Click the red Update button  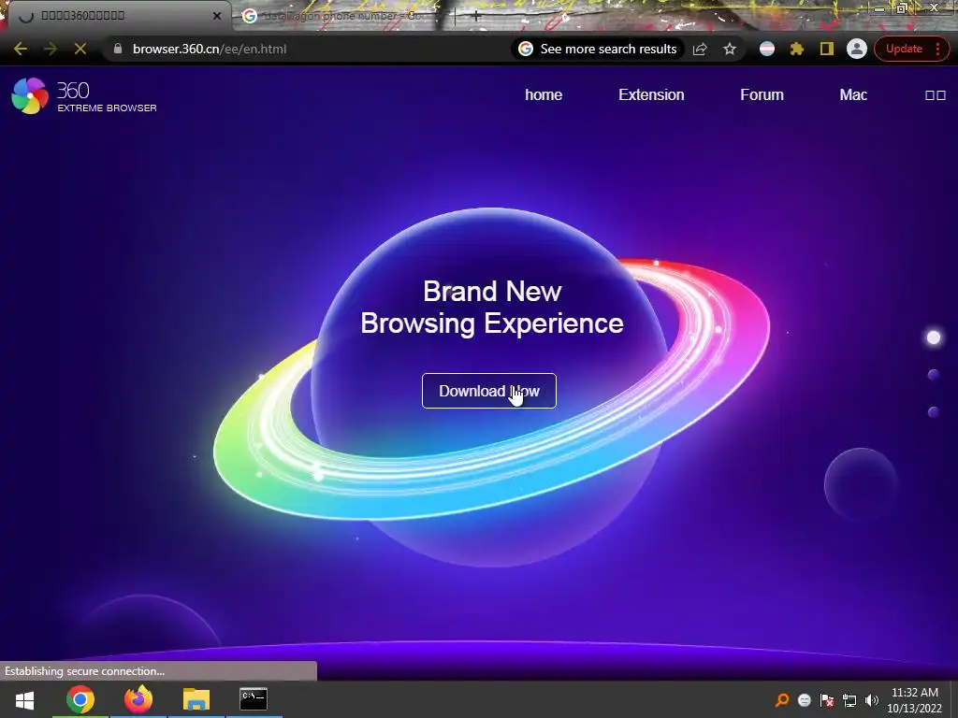(904, 49)
